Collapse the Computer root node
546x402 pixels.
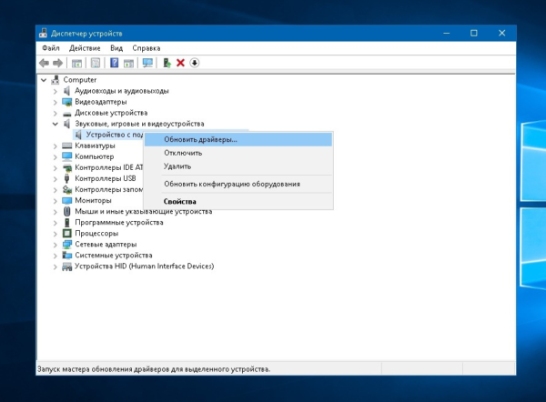pyautogui.click(x=45, y=80)
